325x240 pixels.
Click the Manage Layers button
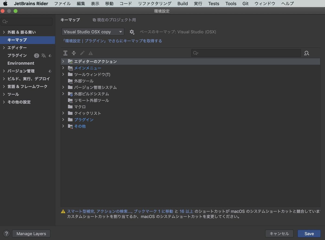point(31,234)
